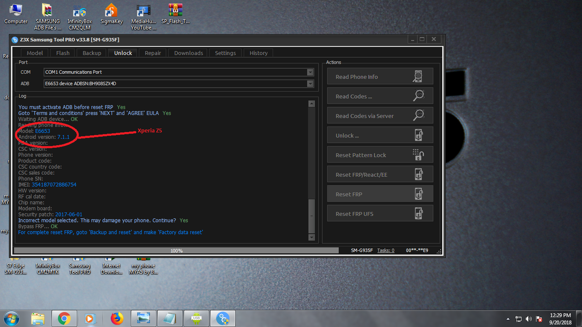Click the plain Reset FRP button

click(x=380, y=194)
